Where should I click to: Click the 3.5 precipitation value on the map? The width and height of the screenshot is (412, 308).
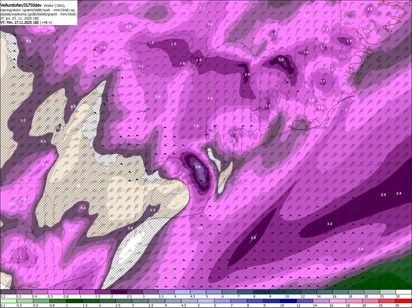pos(198,167)
